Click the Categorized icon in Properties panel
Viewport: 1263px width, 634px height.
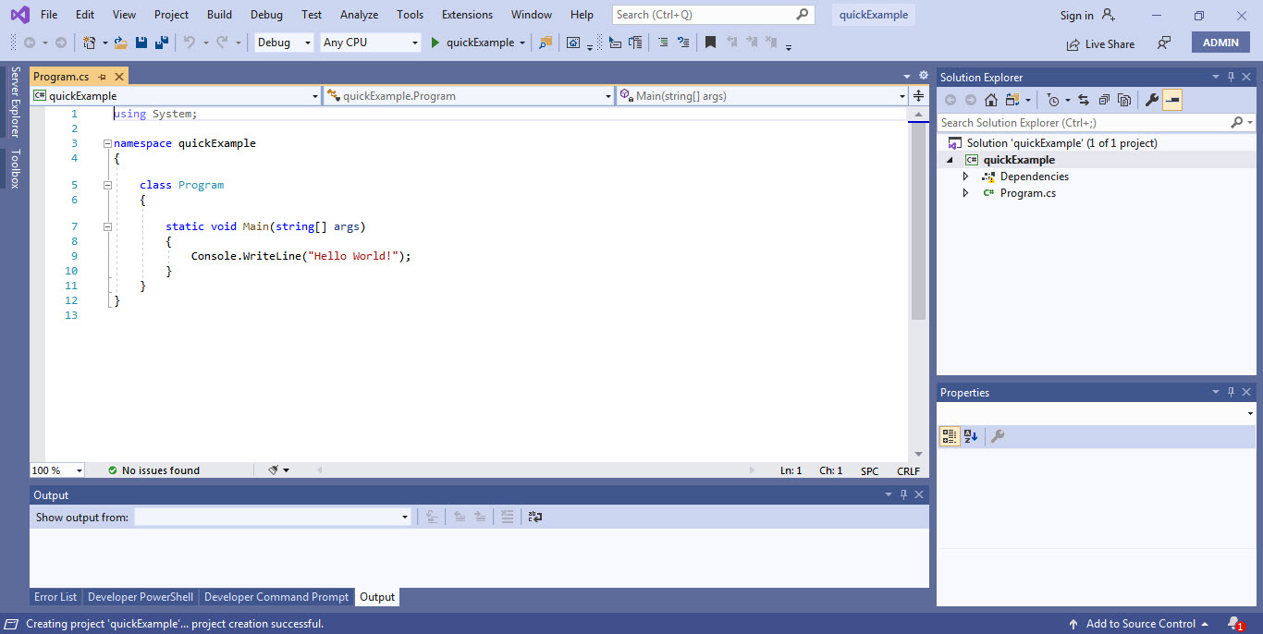pyautogui.click(x=950, y=436)
